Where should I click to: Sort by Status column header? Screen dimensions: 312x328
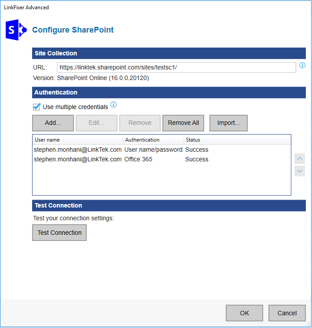(238, 140)
